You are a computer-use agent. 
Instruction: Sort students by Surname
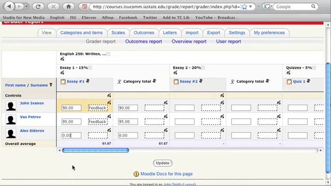click(x=39, y=85)
